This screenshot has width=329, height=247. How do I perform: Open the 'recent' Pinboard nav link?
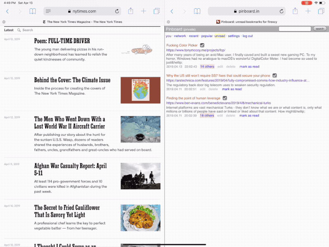pos(194,36)
